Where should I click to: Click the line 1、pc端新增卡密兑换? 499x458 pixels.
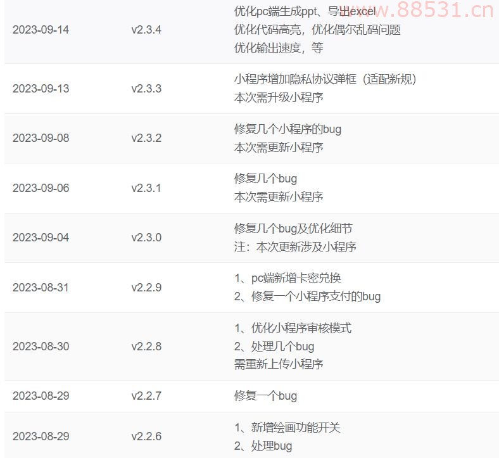(x=287, y=278)
